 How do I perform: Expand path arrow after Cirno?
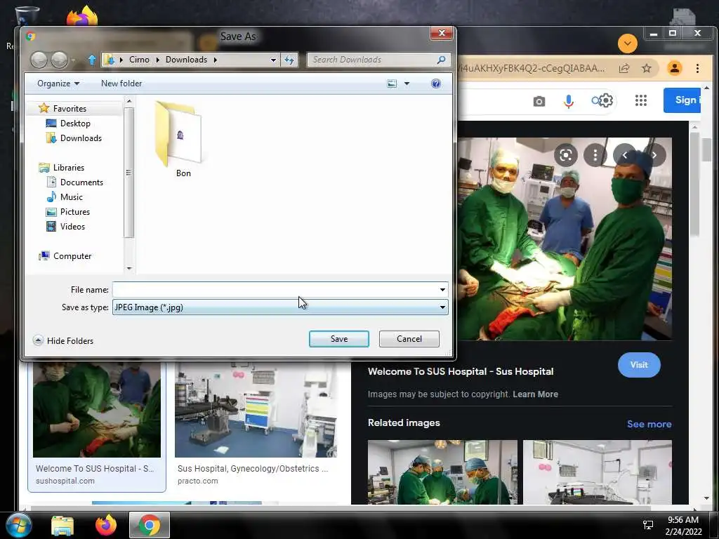pos(157,60)
